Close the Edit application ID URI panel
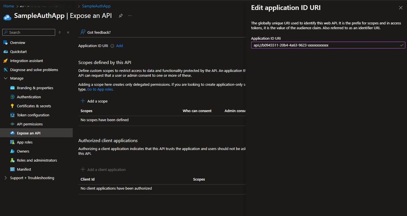 pos(400,8)
